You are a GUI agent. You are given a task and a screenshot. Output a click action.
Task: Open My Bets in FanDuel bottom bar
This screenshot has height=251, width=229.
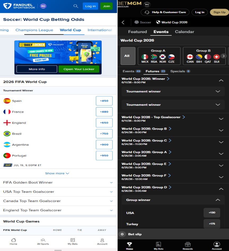point(73,241)
